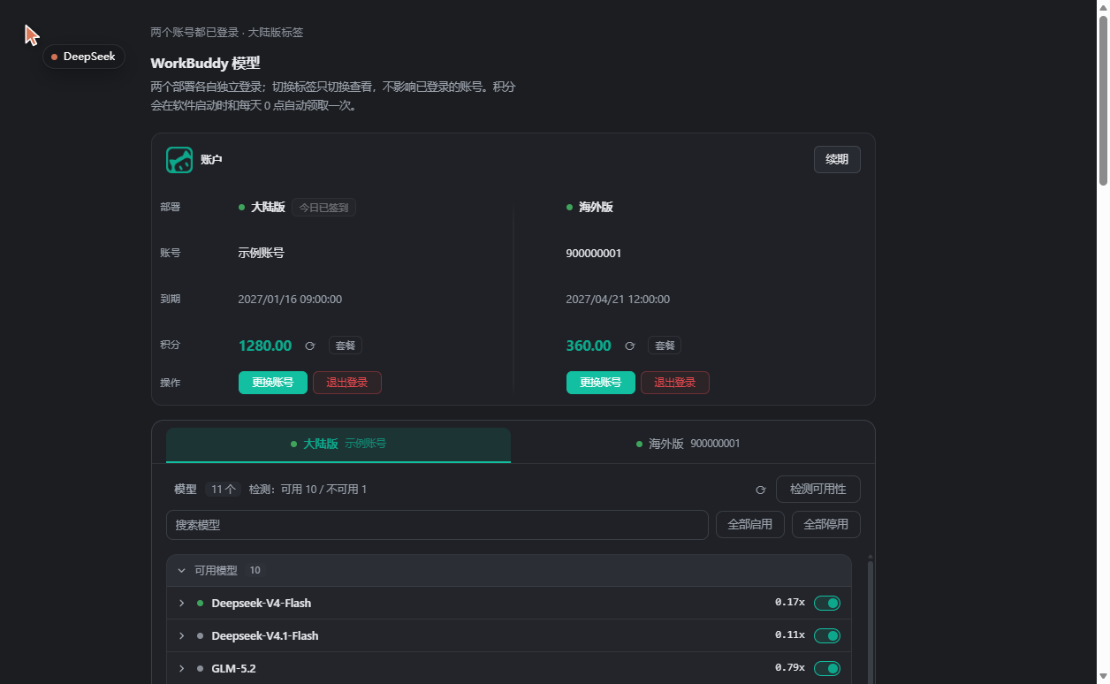This screenshot has width=1110, height=684.
Task: Expand the GLM-5.2 row details
Action: (x=182, y=668)
